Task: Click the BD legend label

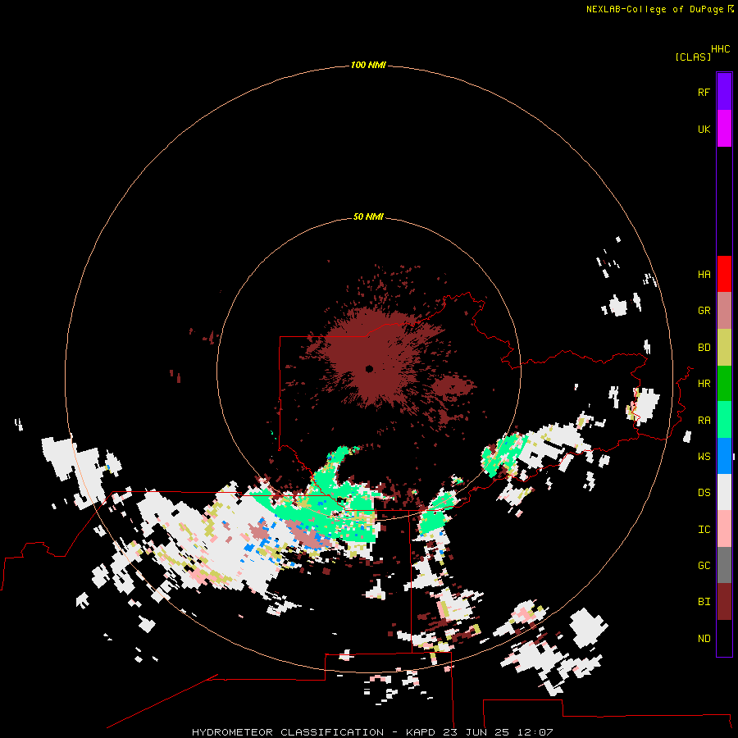Action: click(x=704, y=348)
